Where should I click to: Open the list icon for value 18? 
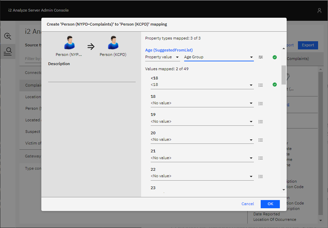[261, 103]
